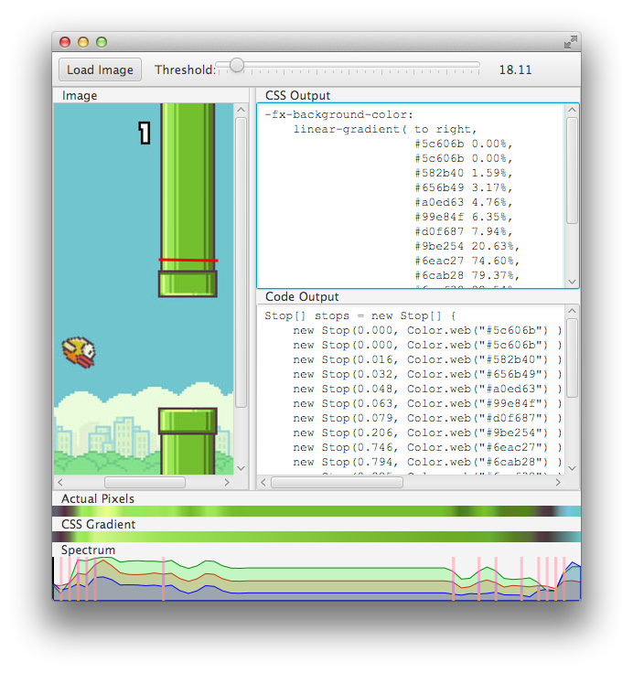Click the '#99e84f 6.35%,' CSS line
Viewport: 633px width, 673px height.
tap(464, 217)
